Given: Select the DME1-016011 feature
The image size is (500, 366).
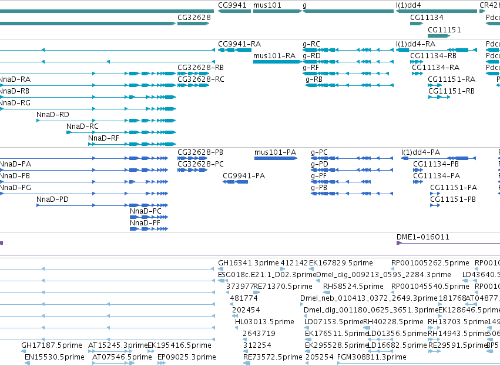Looking at the screenshot, I should tap(448, 243).
